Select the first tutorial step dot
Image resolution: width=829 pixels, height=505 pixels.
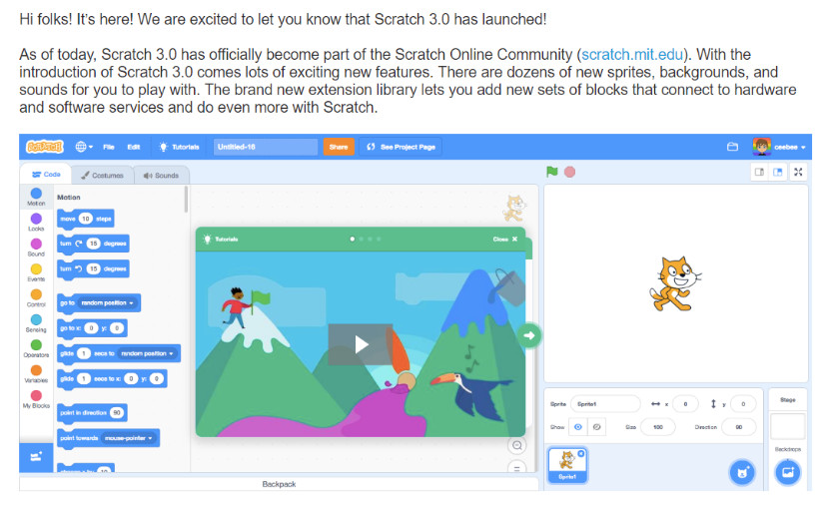pyautogui.click(x=353, y=240)
